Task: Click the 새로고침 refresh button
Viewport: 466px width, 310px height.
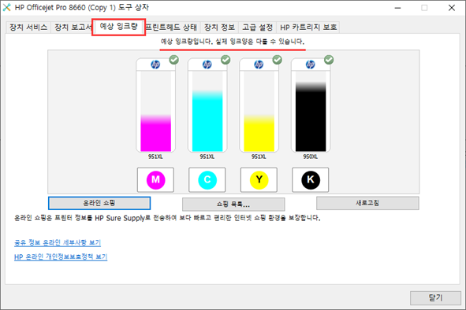Action: pos(367,203)
